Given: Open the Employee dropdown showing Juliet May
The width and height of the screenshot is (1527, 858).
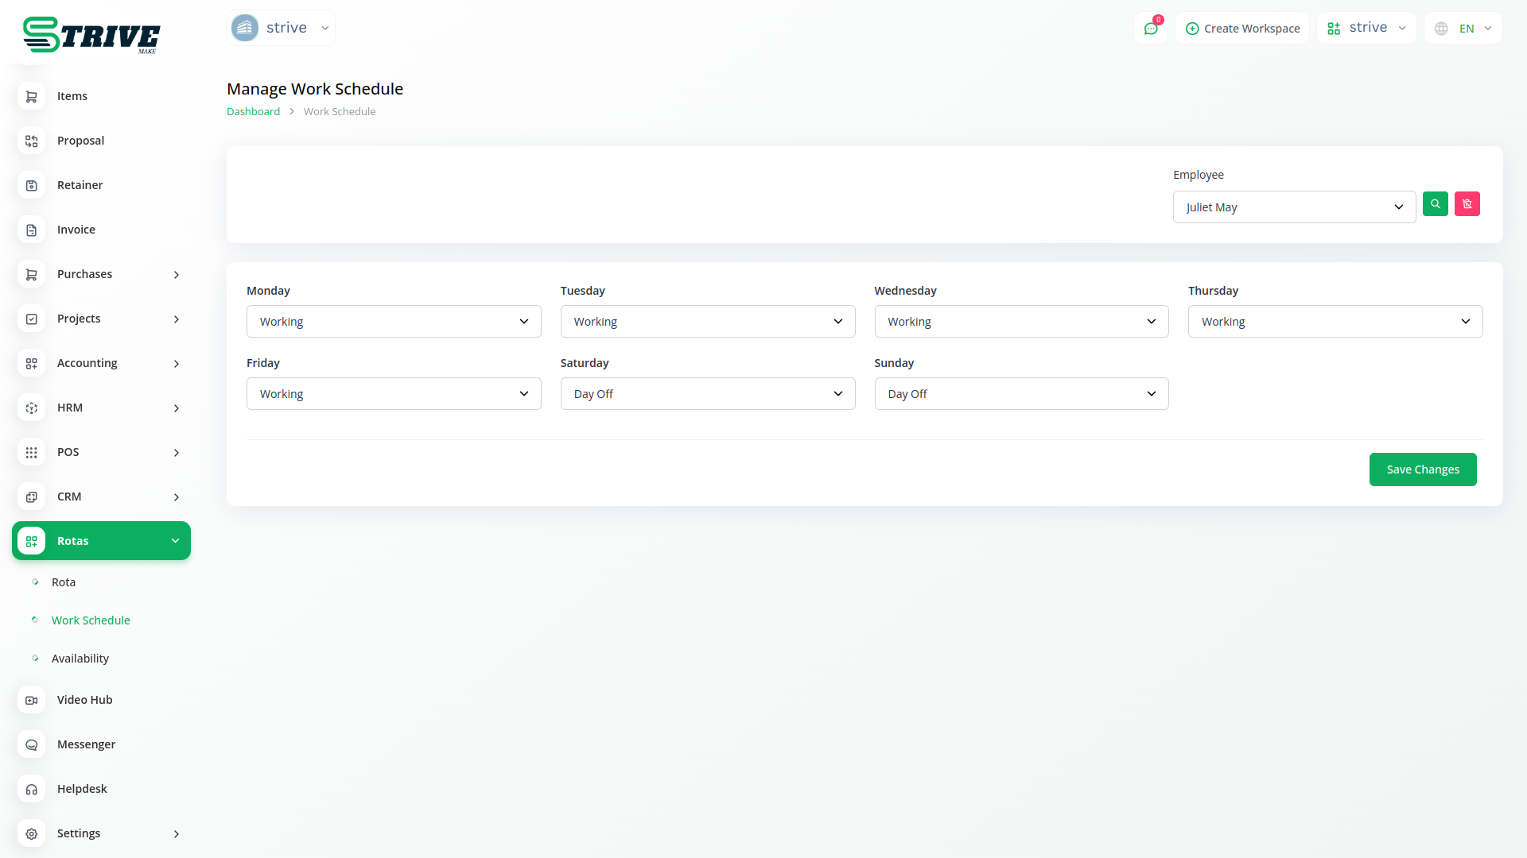Looking at the screenshot, I should coord(1293,207).
